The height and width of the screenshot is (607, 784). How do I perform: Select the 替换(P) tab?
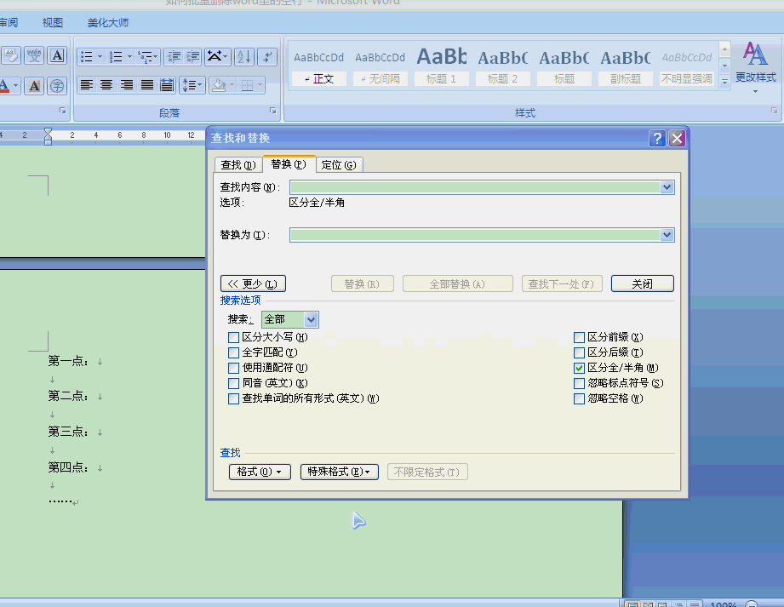click(x=289, y=164)
